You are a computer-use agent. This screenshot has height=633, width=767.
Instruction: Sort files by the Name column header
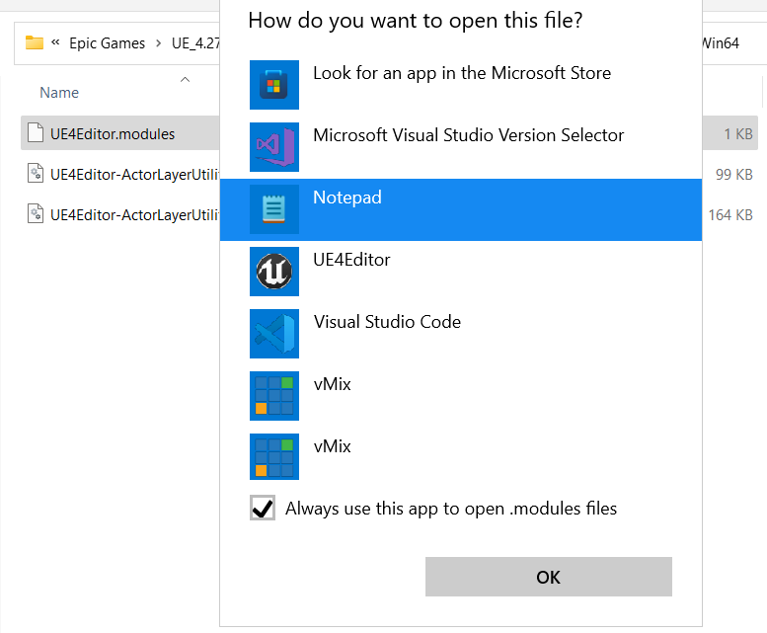pos(59,93)
